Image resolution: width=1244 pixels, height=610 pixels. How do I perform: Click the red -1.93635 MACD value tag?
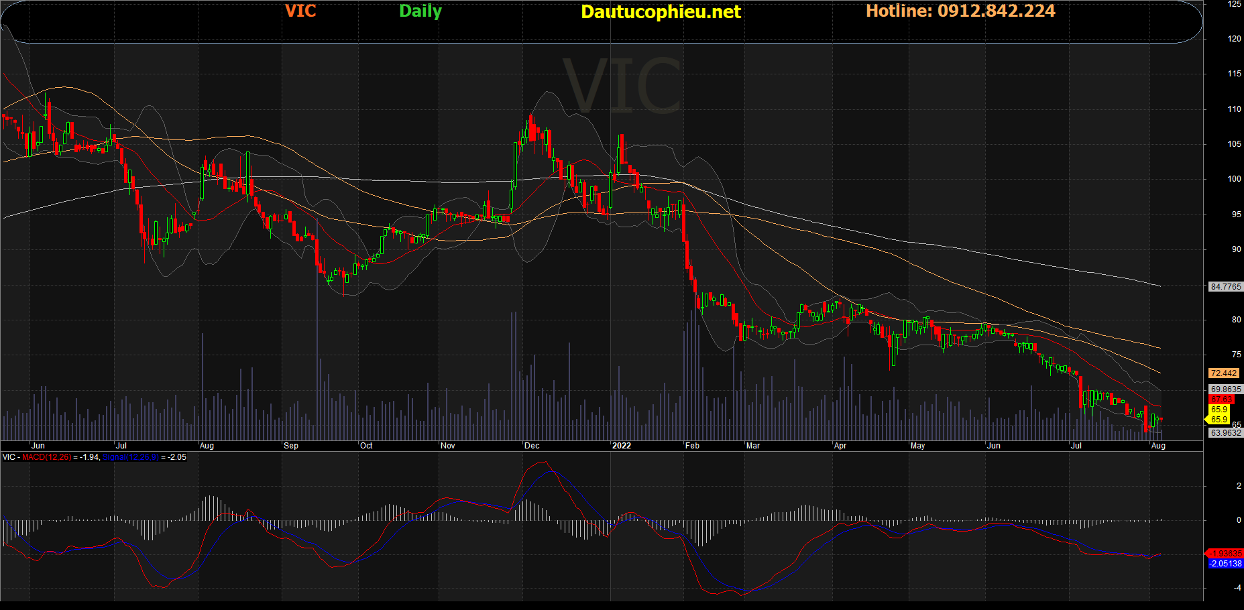click(1225, 554)
